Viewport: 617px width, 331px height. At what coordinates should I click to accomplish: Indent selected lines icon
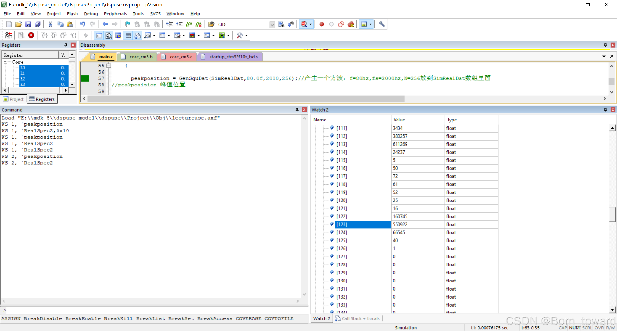point(170,24)
